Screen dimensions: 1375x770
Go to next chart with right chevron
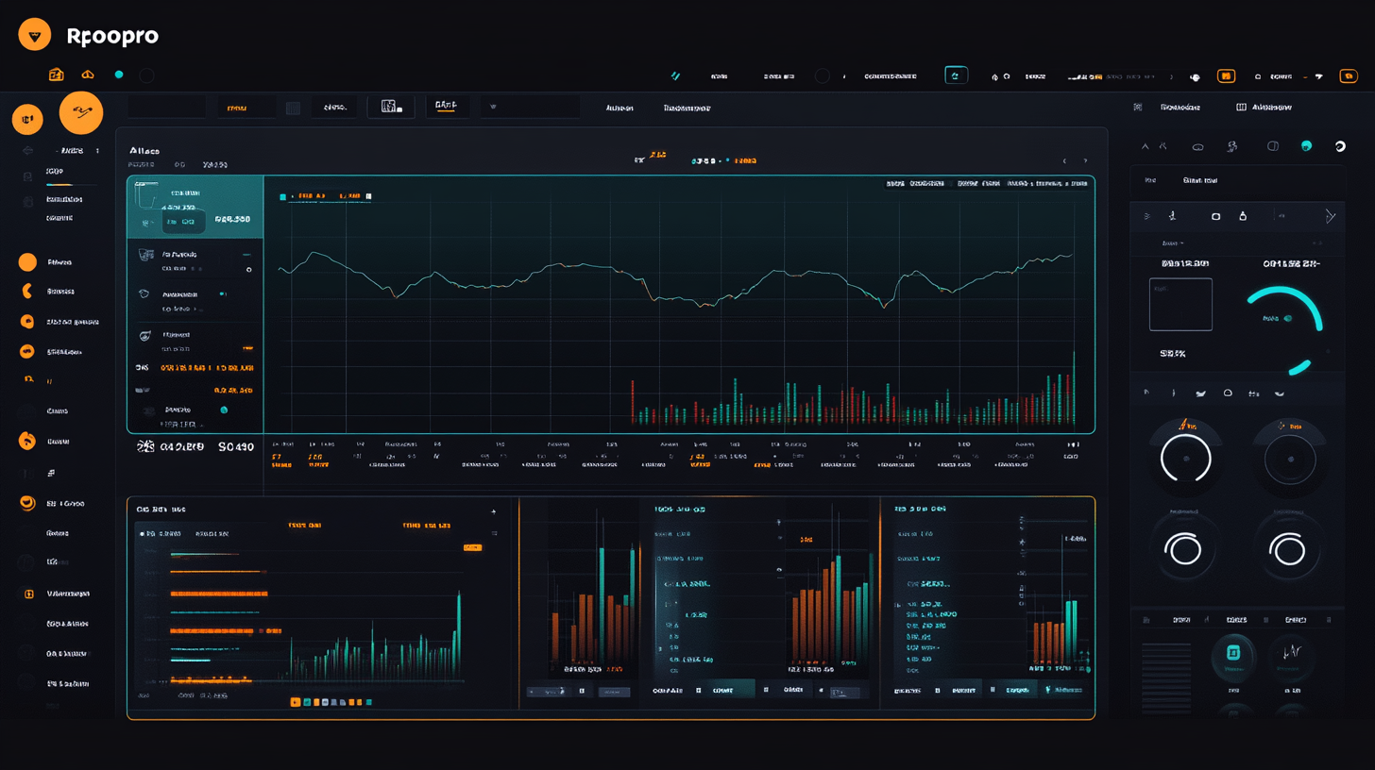tap(1085, 161)
